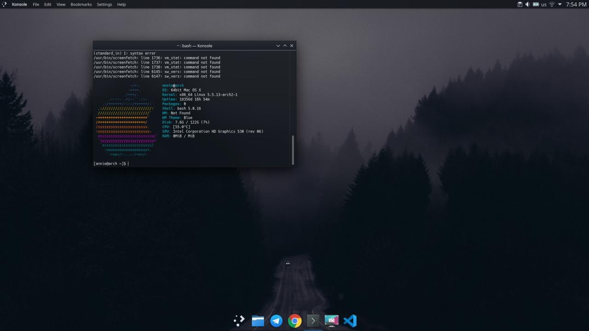This screenshot has width=589, height=331.
Task: Click the 'GPU: Intel Corporation HD Graphics 530' line
Action: click(213, 131)
